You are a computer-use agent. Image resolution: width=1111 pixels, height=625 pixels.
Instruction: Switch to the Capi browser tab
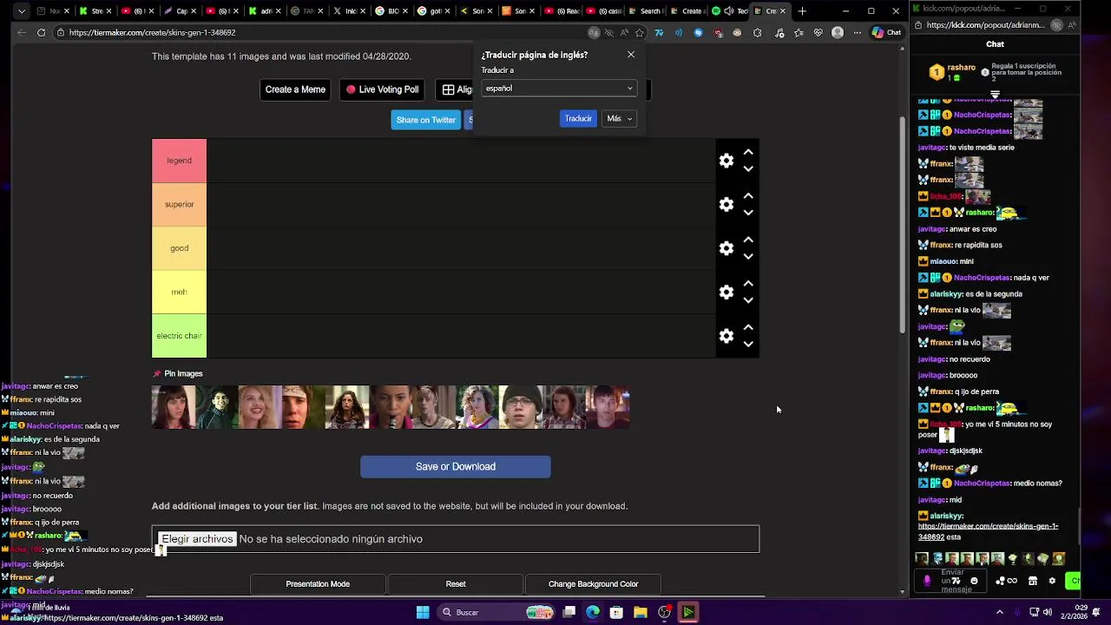(181, 11)
